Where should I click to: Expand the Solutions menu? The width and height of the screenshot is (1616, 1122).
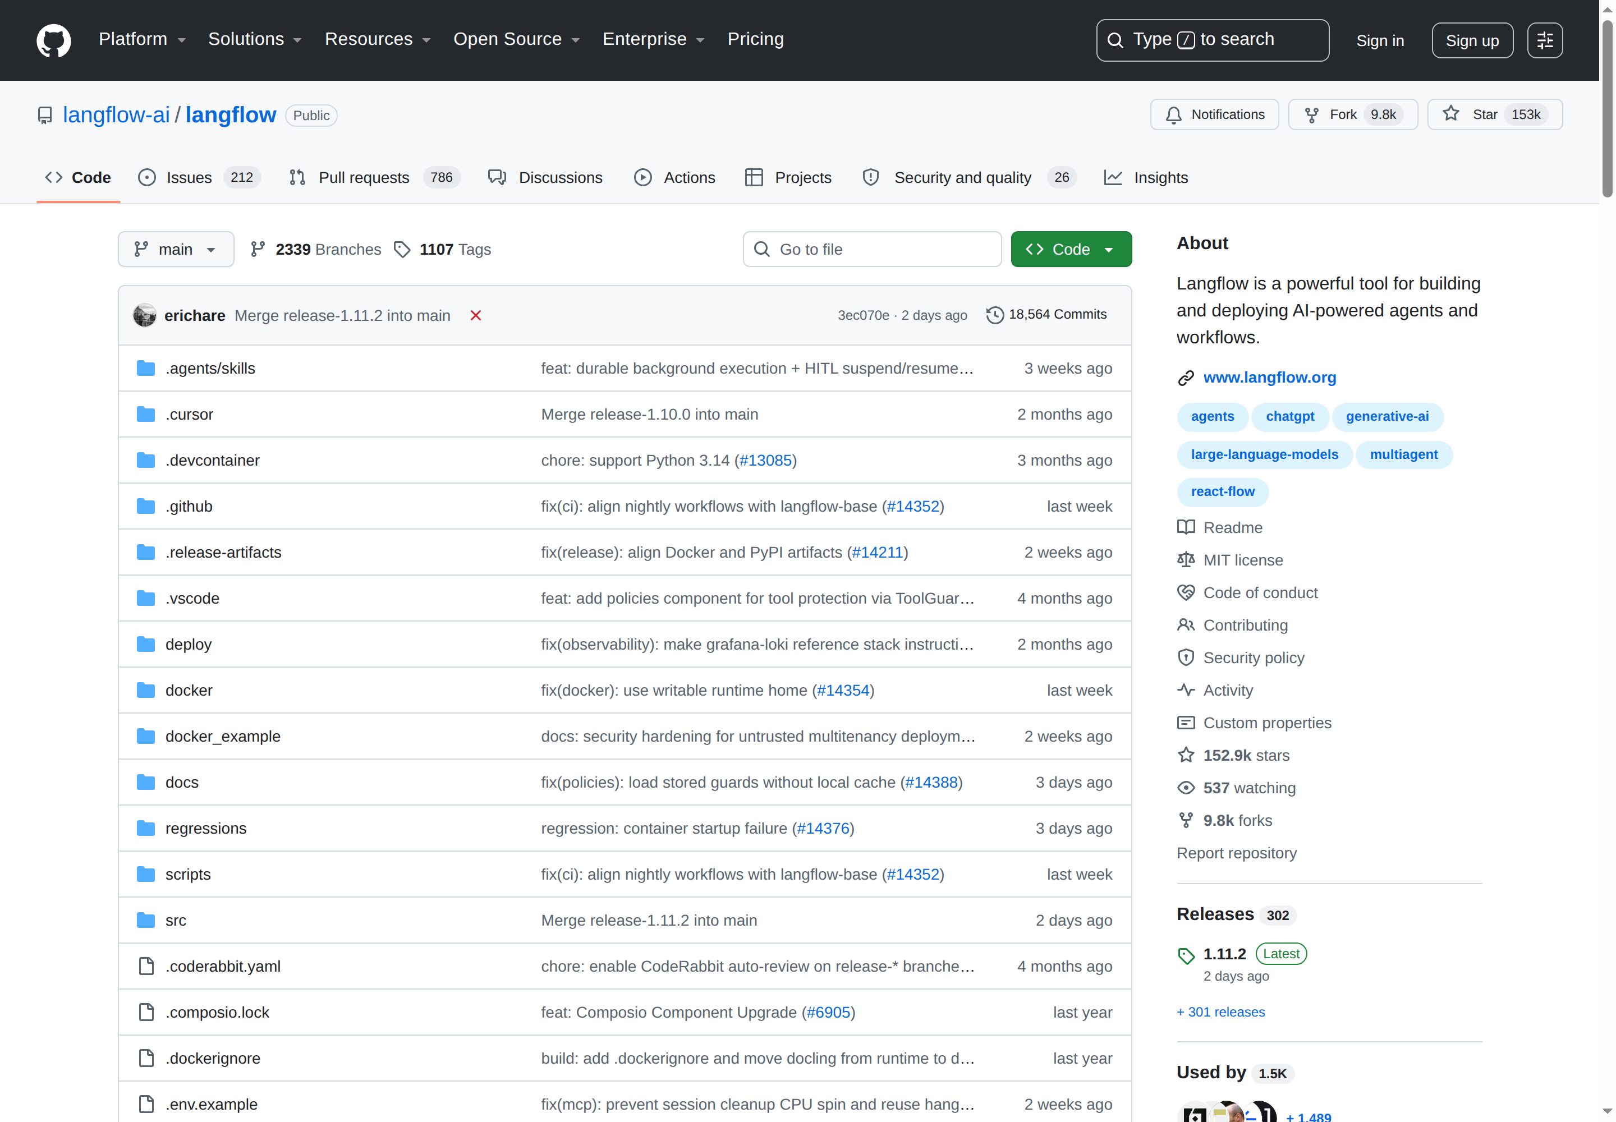point(255,39)
